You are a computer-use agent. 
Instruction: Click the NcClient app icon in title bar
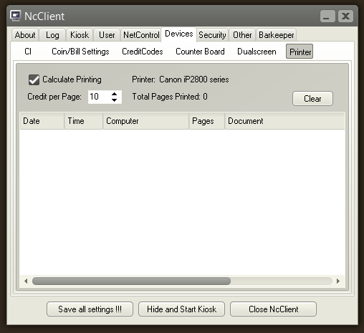tap(16, 16)
